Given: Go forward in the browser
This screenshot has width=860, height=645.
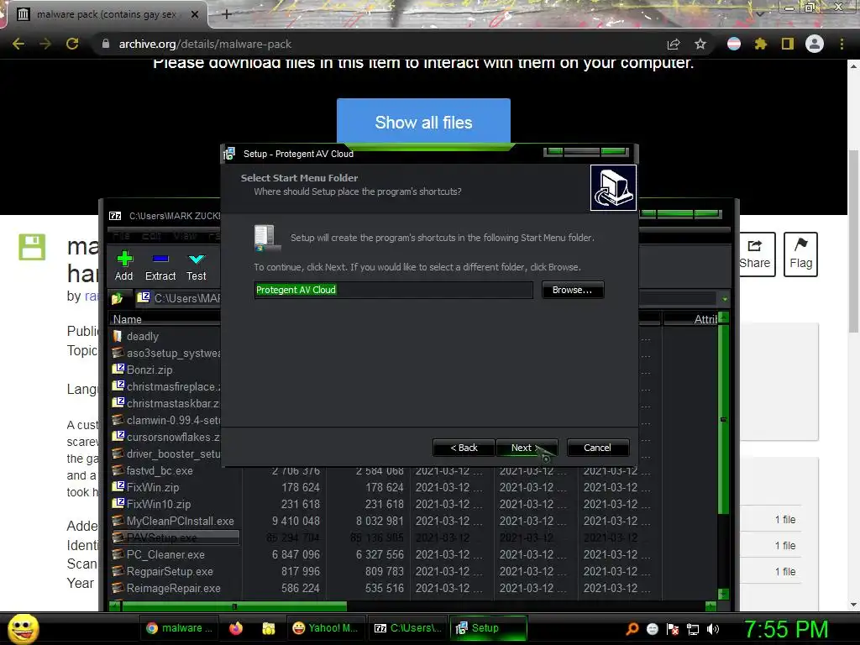Looking at the screenshot, I should tap(45, 44).
